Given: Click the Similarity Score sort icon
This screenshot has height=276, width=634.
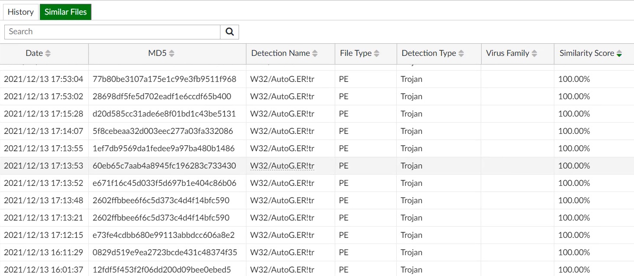Looking at the screenshot, I should (619, 53).
